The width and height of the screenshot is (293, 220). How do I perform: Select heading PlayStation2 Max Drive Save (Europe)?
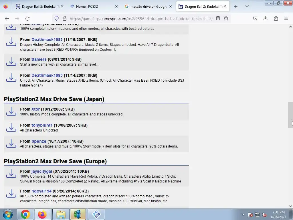[x=55, y=161]
